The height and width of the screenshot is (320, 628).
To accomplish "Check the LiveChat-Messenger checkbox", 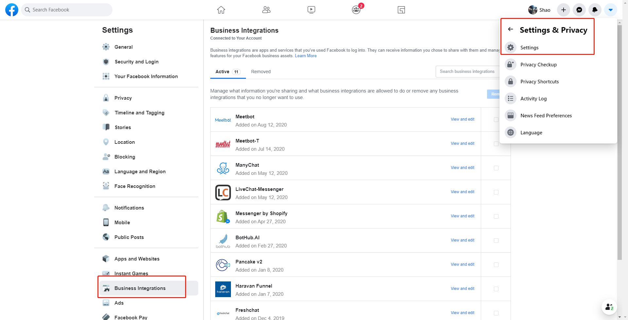I will (x=496, y=192).
